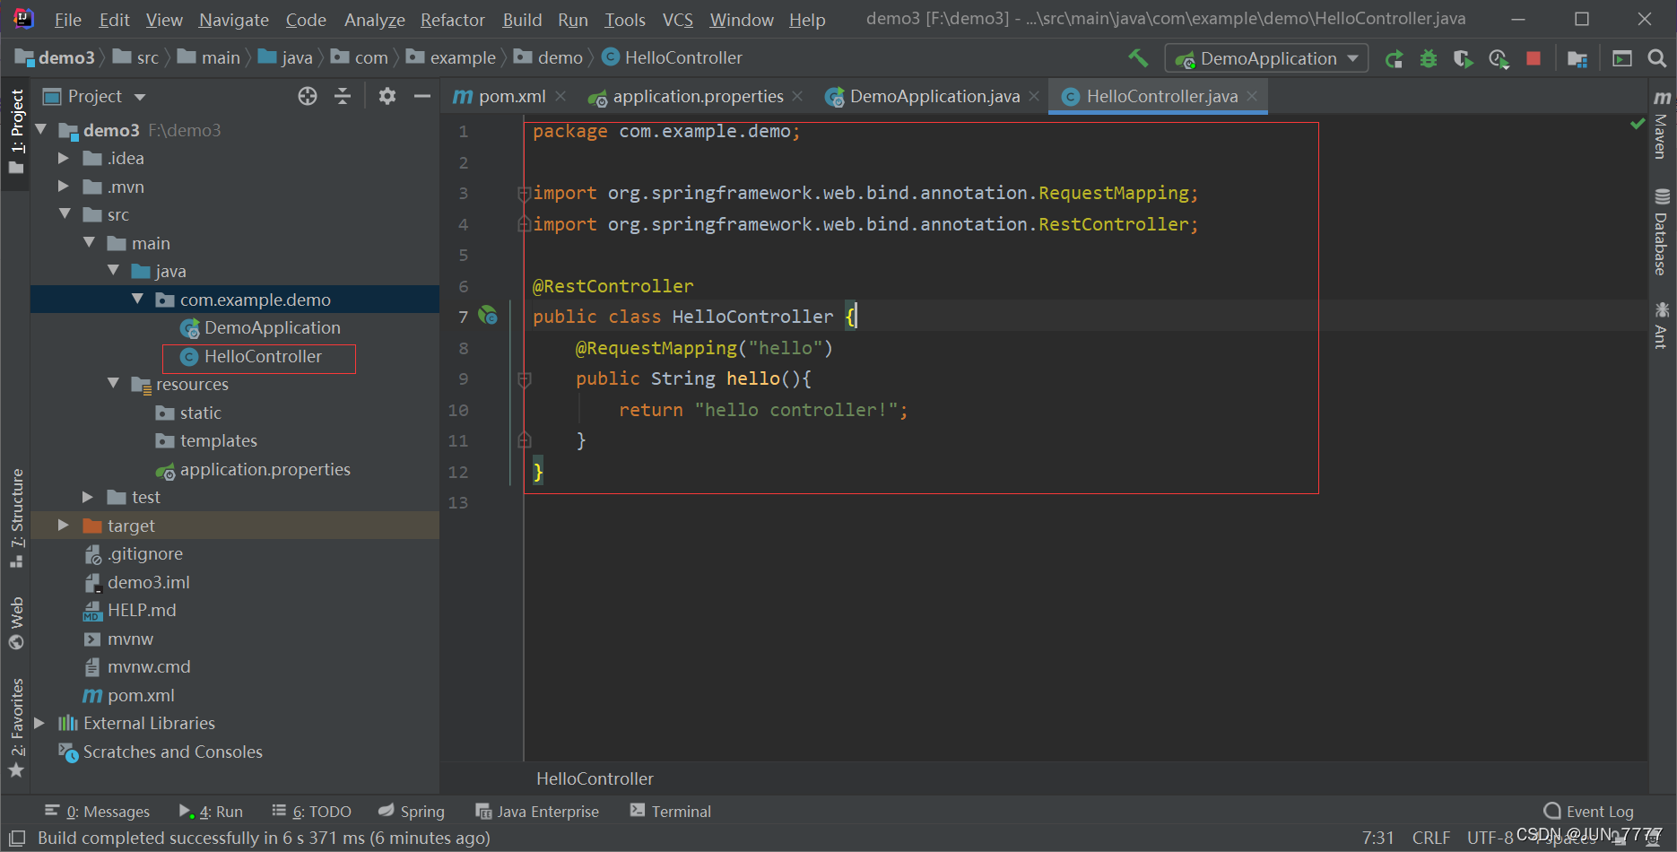Viewport: 1677px width, 852px height.
Task: Expand External Libraries node
Action: click(39, 723)
